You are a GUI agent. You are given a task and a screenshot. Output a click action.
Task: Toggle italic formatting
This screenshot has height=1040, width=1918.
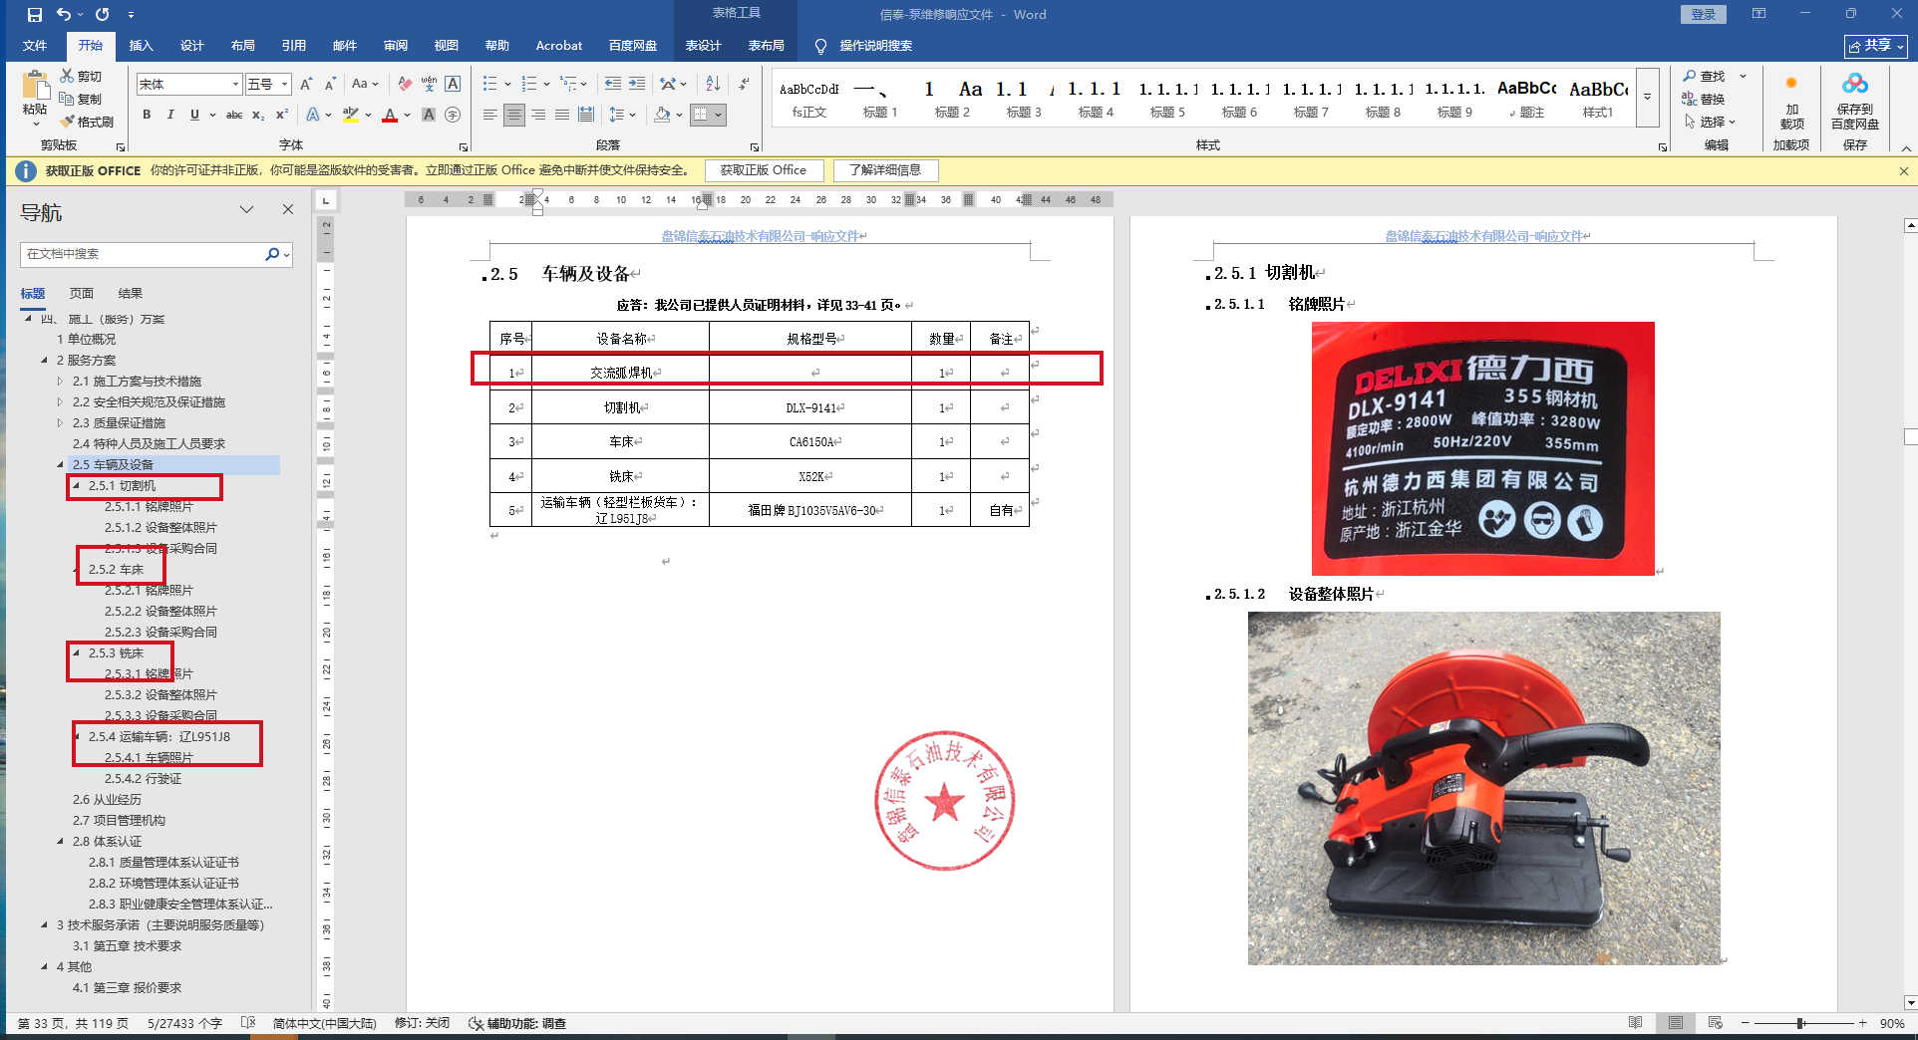tap(170, 116)
